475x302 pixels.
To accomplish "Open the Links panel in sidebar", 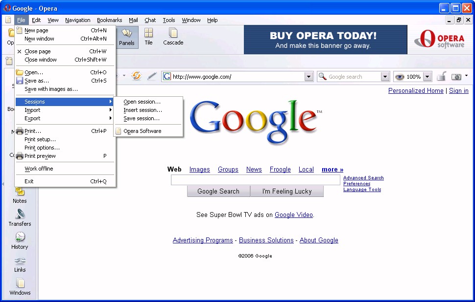I will 20,263.
